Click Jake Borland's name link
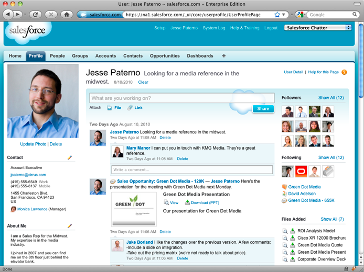 (140, 242)
